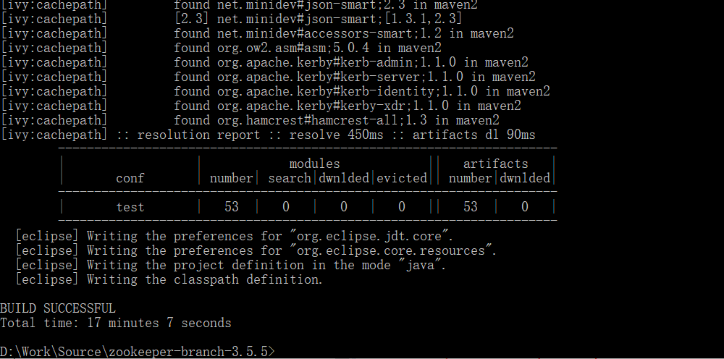Screen dimensions: 724x359
Task: Click the BUILD SUCCESSFUL message
Action: tap(58, 308)
